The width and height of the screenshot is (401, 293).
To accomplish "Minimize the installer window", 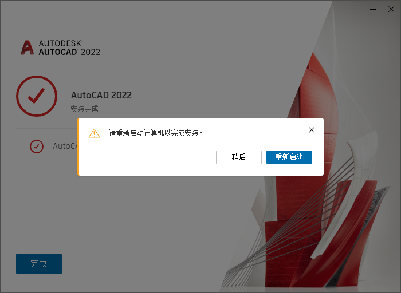I will pos(373,10).
